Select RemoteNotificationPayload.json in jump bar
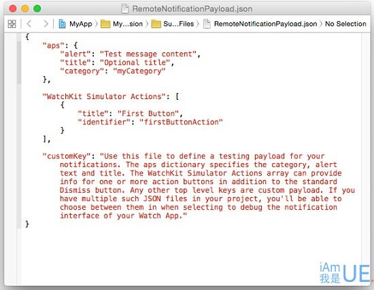The image size is (374, 290). pyautogui.click(x=265, y=24)
